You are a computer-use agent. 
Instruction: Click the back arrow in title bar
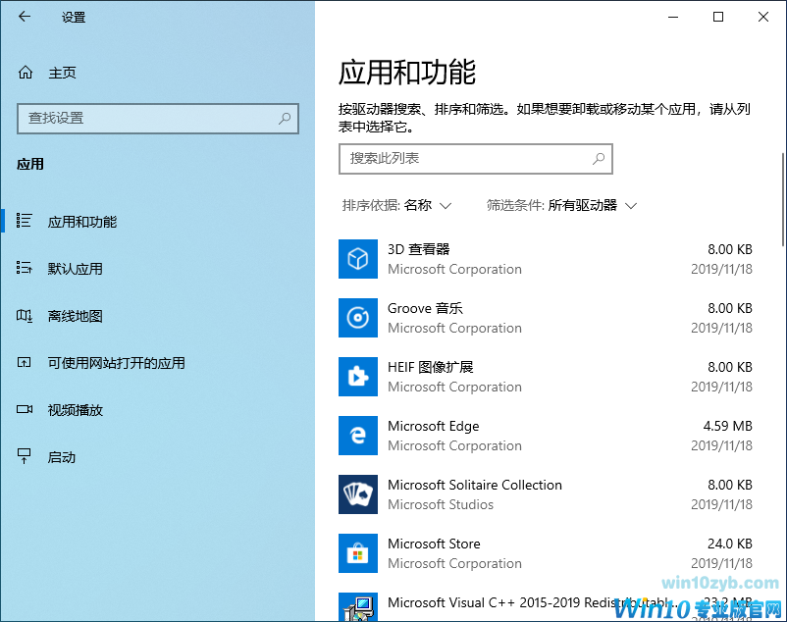pyautogui.click(x=25, y=17)
